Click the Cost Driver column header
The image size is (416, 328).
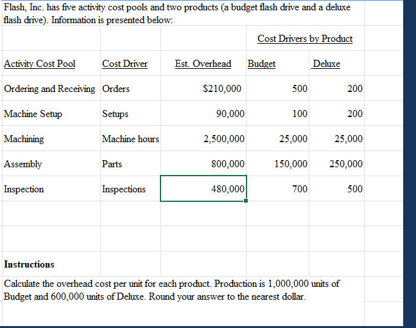click(x=125, y=64)
